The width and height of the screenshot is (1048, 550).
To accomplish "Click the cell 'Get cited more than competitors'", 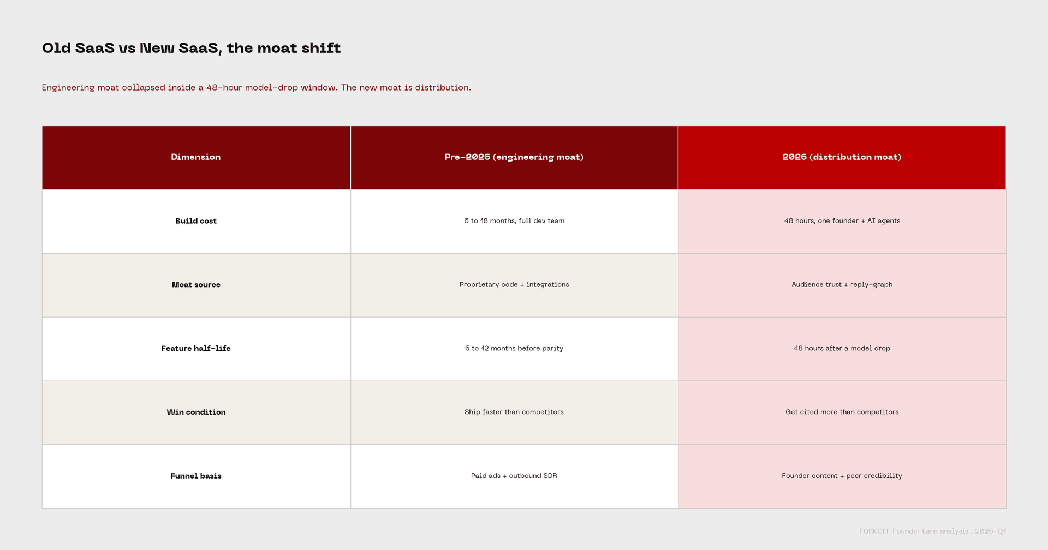I will 842,412.
